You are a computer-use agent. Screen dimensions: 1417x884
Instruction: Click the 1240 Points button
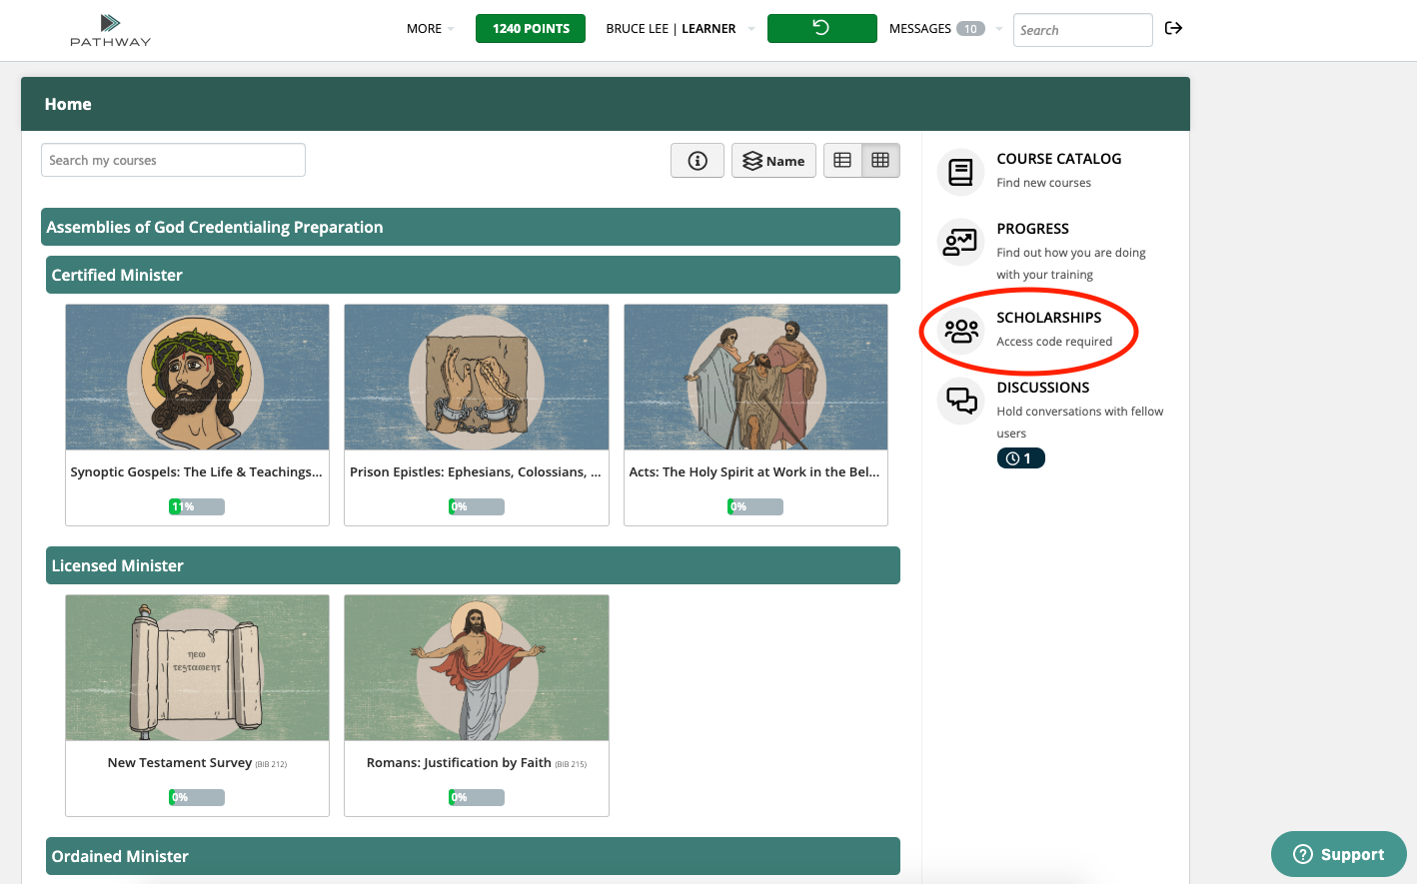coord(531,29)
